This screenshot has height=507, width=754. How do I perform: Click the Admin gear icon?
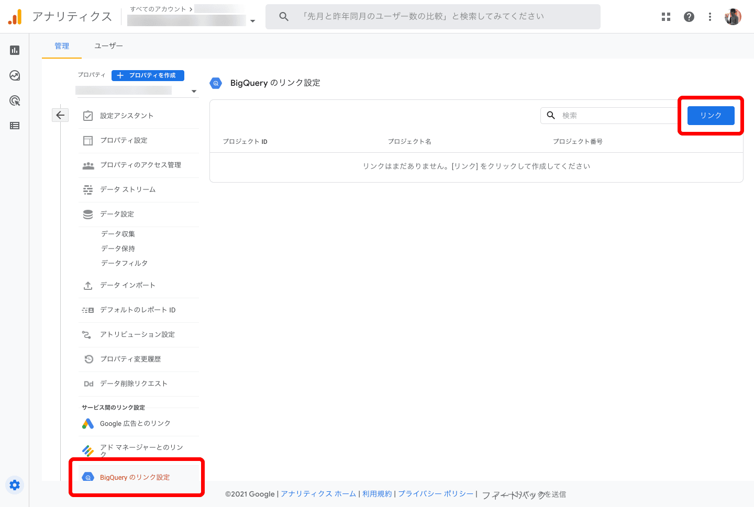click(15, 485)
